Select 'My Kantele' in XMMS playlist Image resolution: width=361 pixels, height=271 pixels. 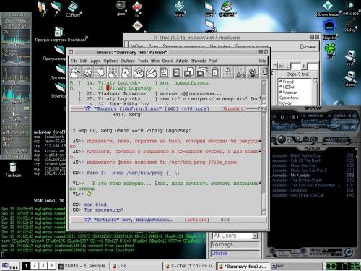tap(313, 176)
